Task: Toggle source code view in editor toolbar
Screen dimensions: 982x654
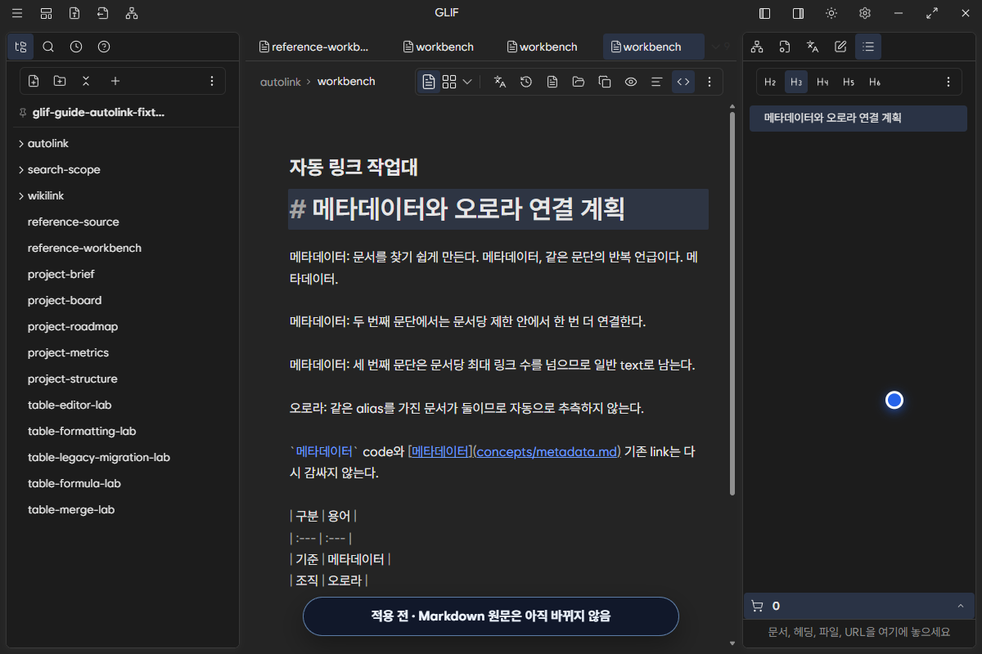Action: coord(682,82)
